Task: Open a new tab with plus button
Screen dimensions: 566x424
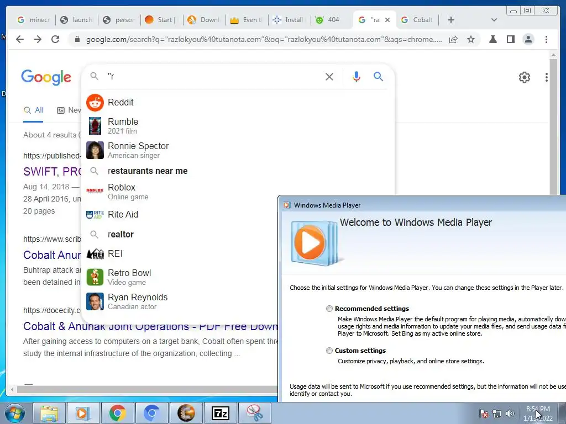Action: 451,20
